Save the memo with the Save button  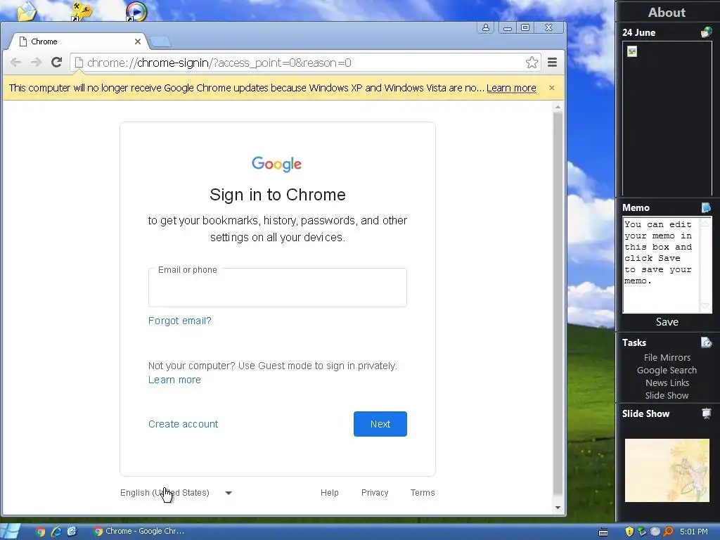tap(667, 322)
